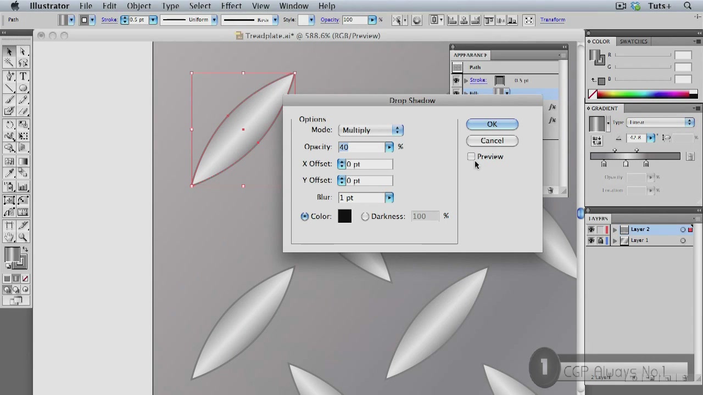Toggle Stroke visibility in Appearance panel
This screenshot has width=703, height=395.
tap(456, 81)
